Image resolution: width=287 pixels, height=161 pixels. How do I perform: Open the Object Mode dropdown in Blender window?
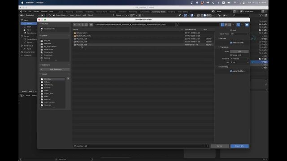(61, 15)
